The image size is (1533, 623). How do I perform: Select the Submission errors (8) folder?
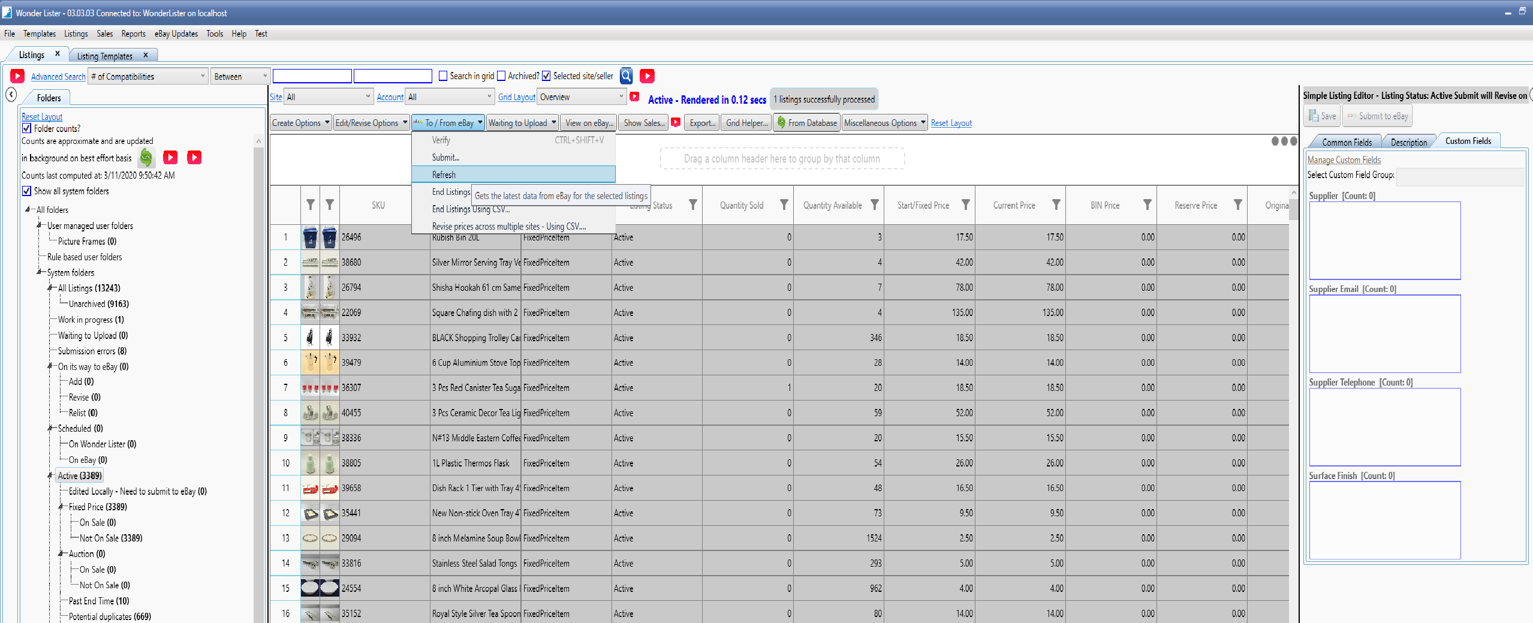coord(92,351)
